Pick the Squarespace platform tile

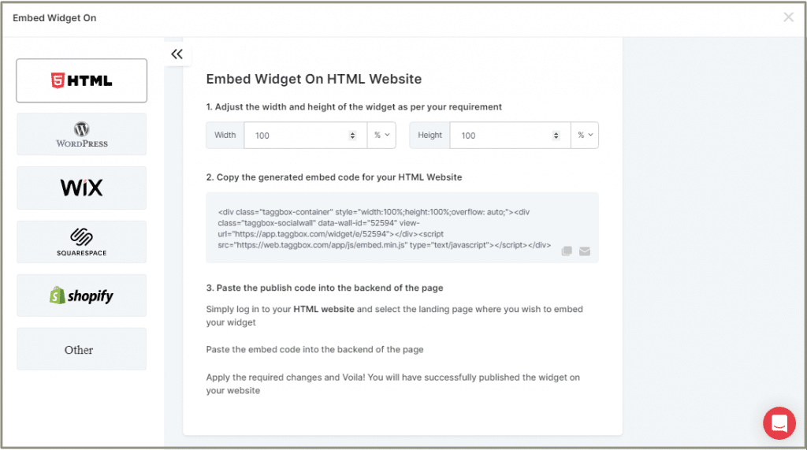click(x=81, y=242)
